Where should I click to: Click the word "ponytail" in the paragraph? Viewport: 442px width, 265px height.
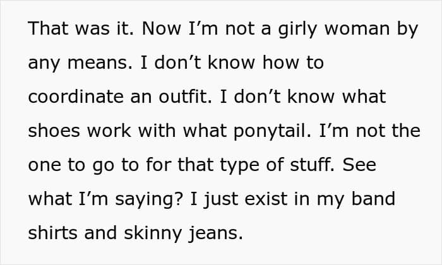272,131
